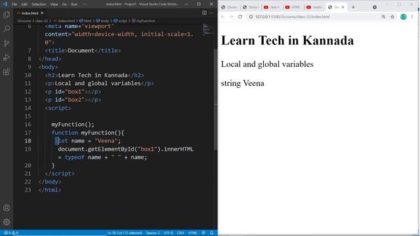Click the browser Forward arrow

click(x=232, y=16)
